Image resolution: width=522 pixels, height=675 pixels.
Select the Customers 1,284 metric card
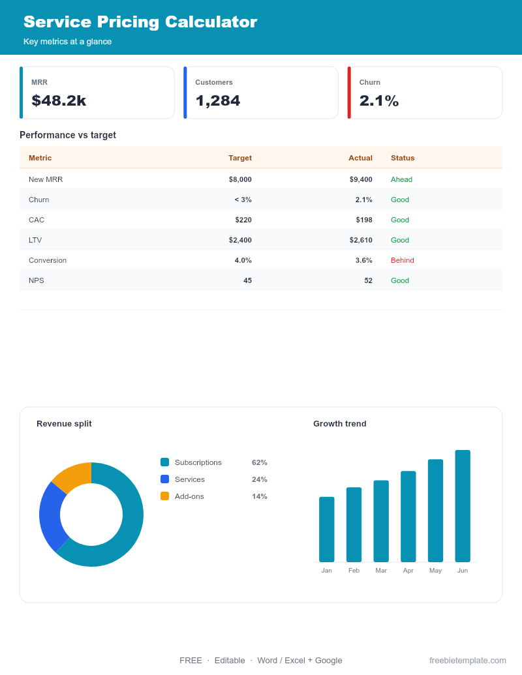point(261,93)
